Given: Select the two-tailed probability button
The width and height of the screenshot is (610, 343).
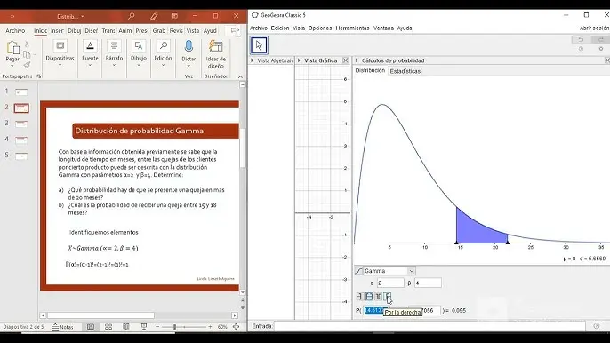Looking at the screenshot, I should (x=378, y=297).
